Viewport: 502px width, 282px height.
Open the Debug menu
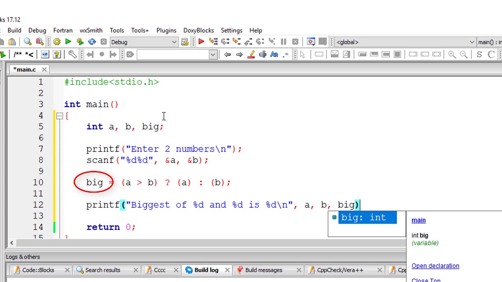(37, 30)
